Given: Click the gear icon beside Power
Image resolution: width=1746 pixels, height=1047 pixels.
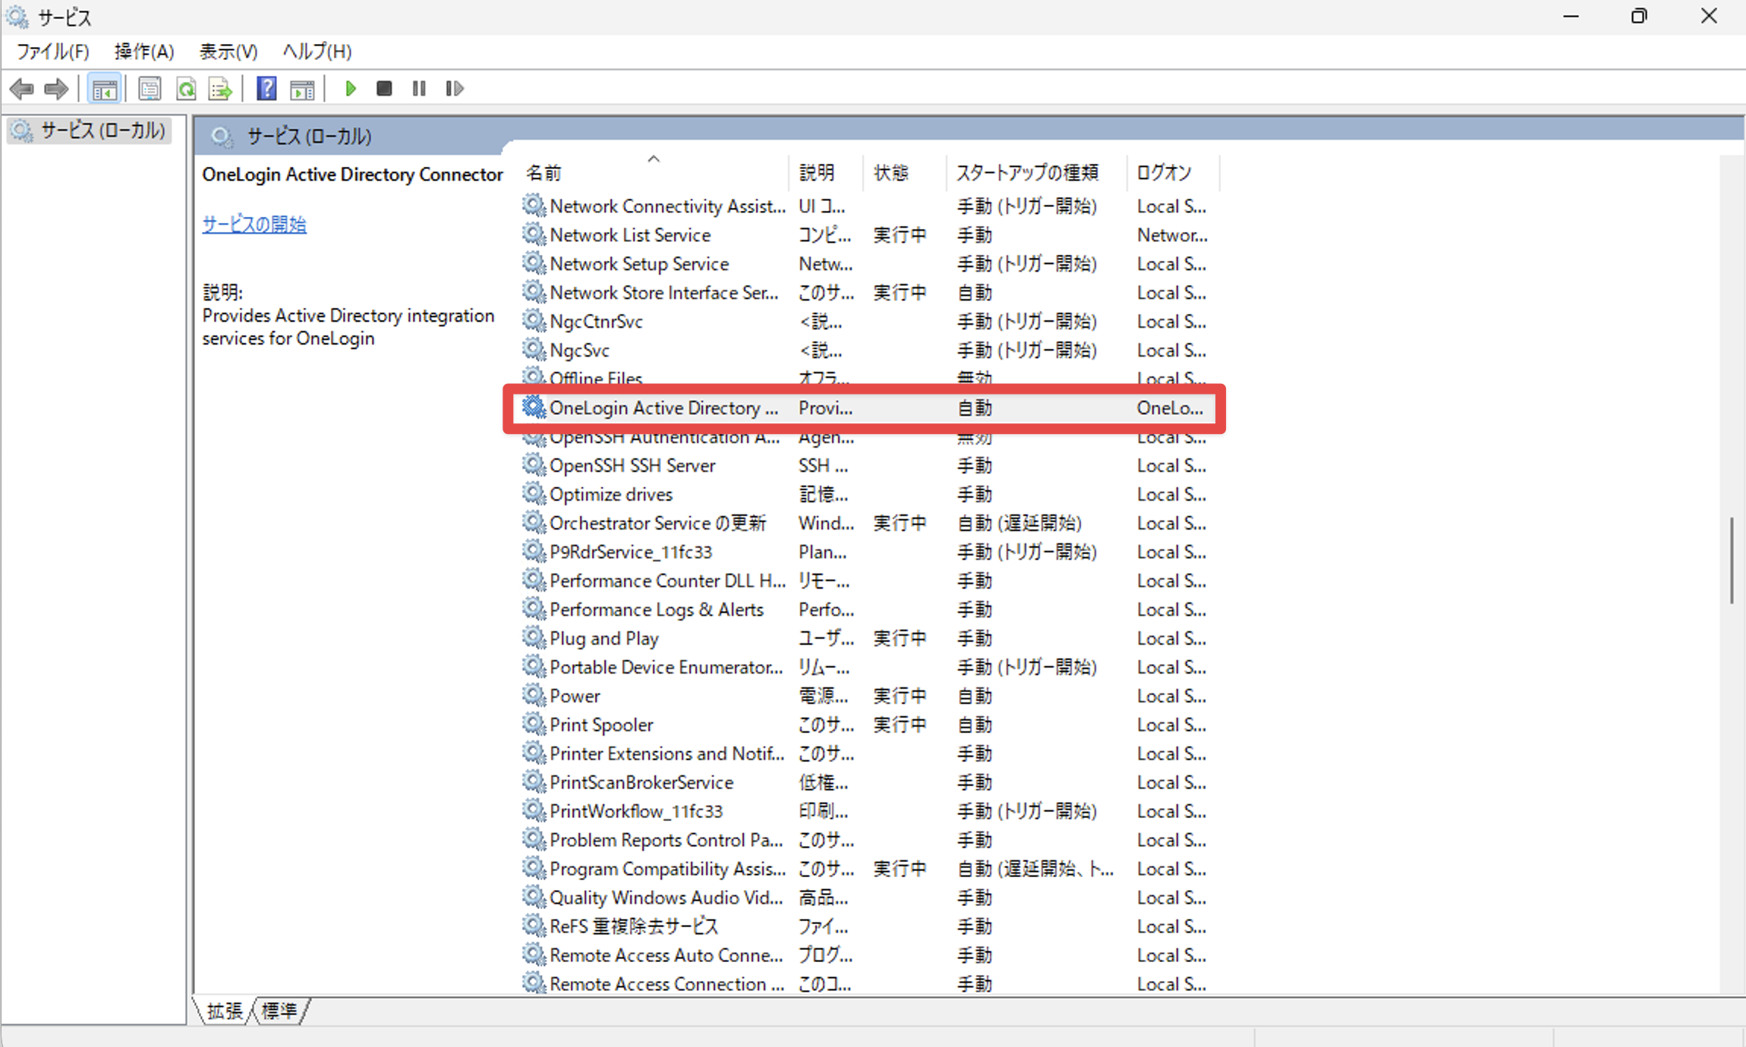Looking at the screenshot, I should 534,696.
